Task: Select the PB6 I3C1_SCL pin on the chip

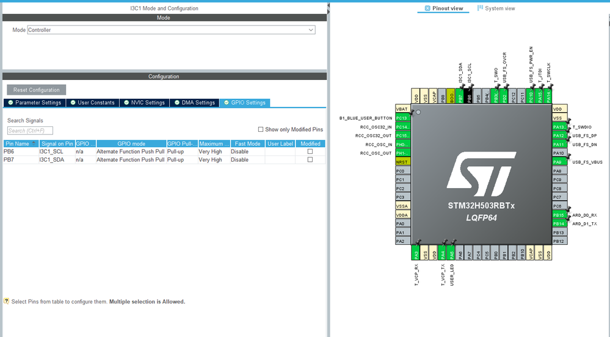Action: click(x=470, y=96)
